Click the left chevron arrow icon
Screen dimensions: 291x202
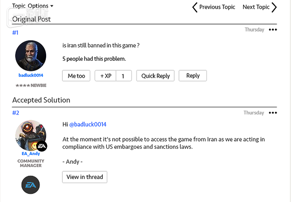[x=195, y=7]
